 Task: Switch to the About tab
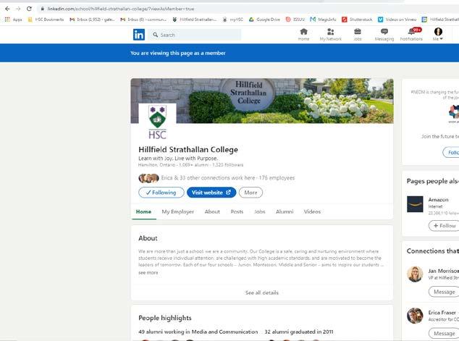[x=212, y=211]
